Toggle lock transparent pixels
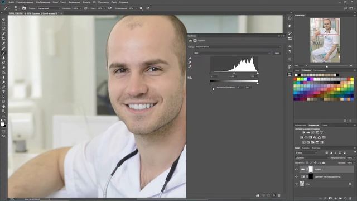Screen dimensions: 357x201 307,163
